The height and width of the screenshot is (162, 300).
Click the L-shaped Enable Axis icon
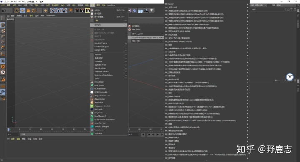pyautogui.click(x=3, y=54)
